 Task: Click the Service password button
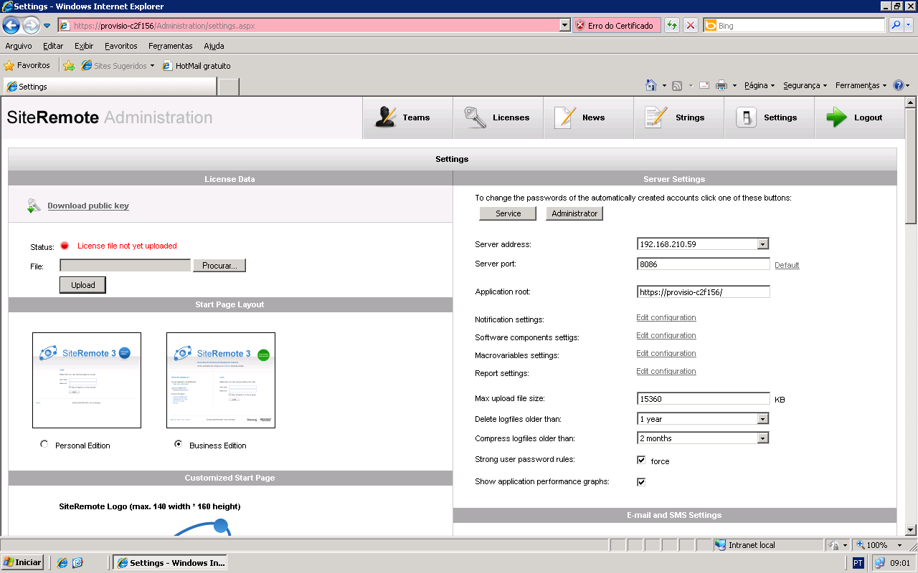tap(508, 213)
